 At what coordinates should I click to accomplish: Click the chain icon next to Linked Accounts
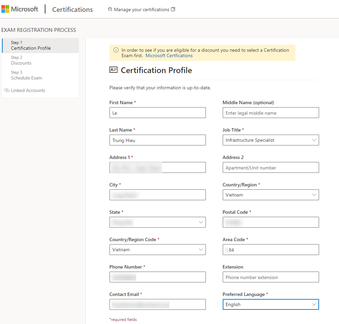(7, 90)
